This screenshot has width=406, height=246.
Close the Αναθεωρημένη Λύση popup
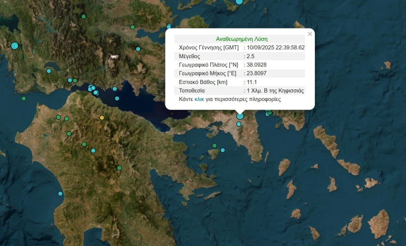(x=309, y=34)
